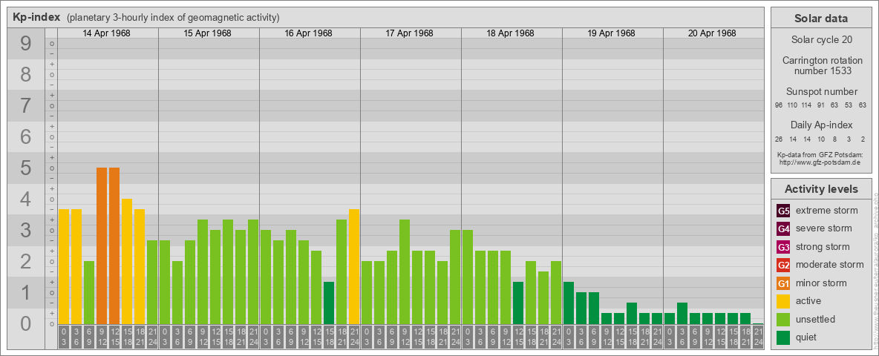
Task: Click the daily Ap-index value 10
Action: 820,139
